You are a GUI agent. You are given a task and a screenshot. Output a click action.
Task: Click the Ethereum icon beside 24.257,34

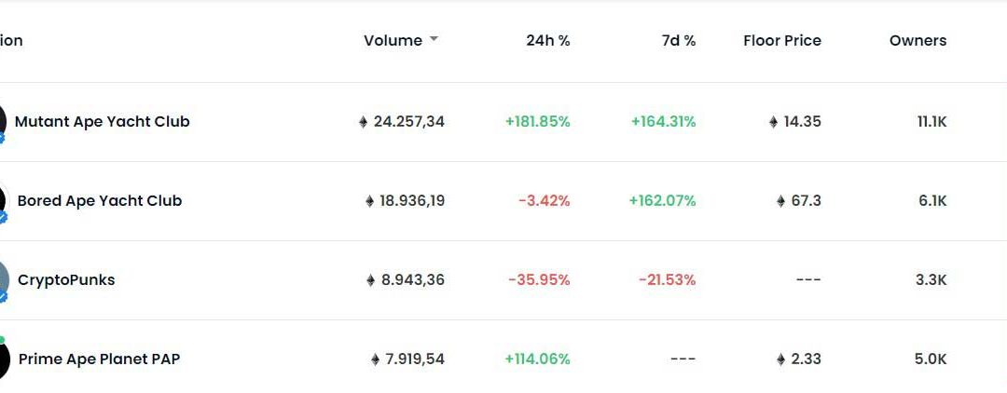363,122
